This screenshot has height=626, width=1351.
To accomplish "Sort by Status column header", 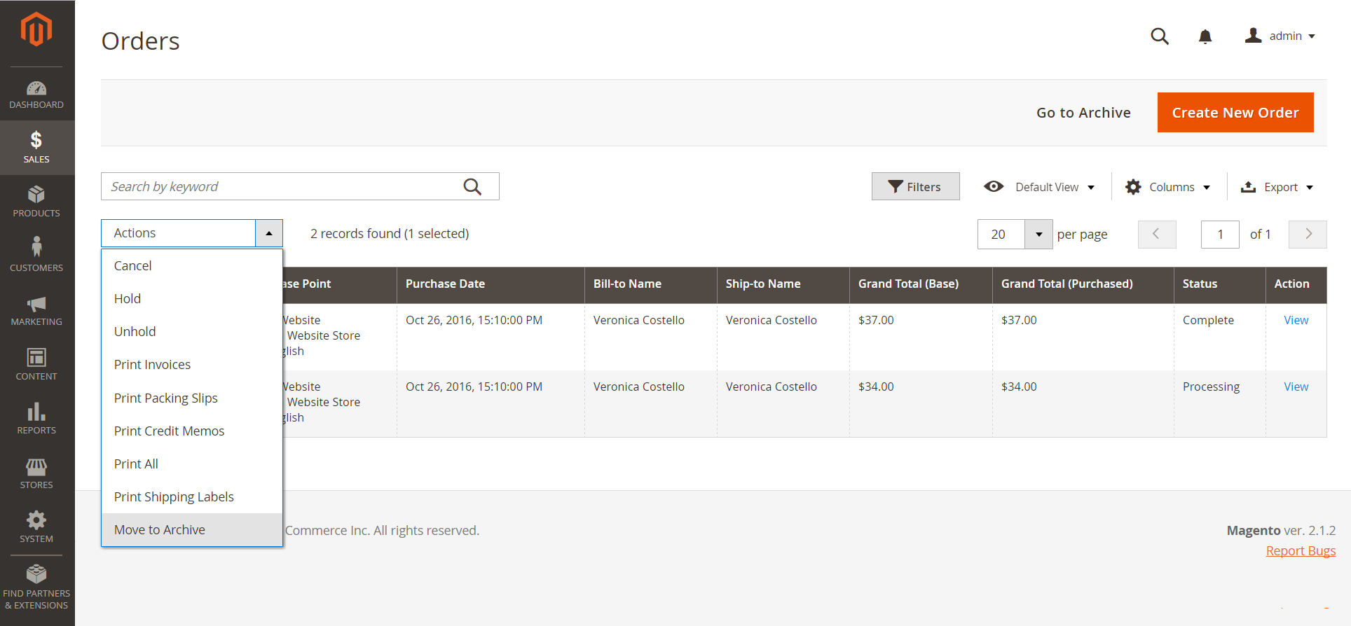I will (1220, 284).
